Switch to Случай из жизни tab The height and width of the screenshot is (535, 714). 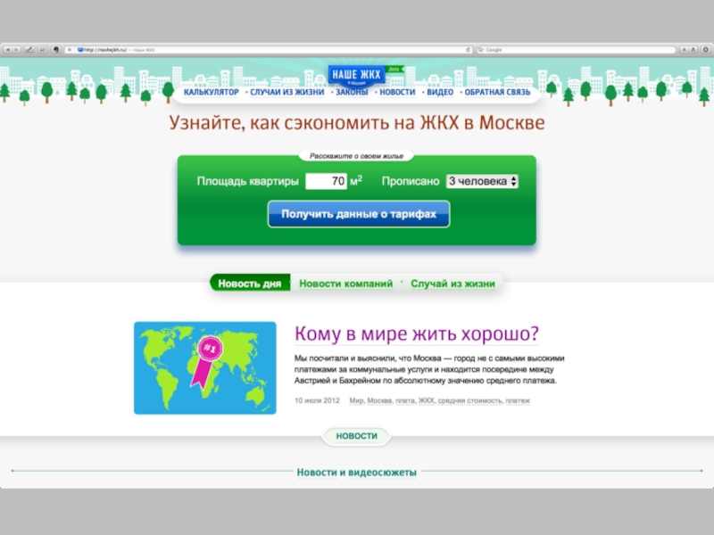[452, 284]
